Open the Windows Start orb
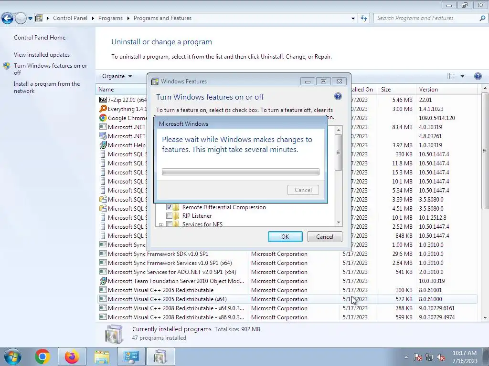The width and height of the screenshot is (489, 366). click(12, 356)
